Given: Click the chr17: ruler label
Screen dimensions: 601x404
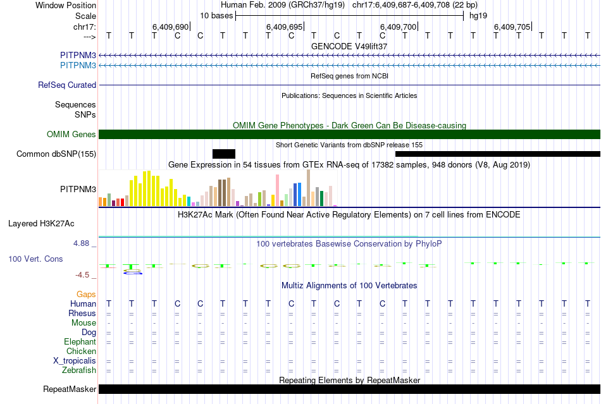Looking at the screenshot, I should pos(84,27).
